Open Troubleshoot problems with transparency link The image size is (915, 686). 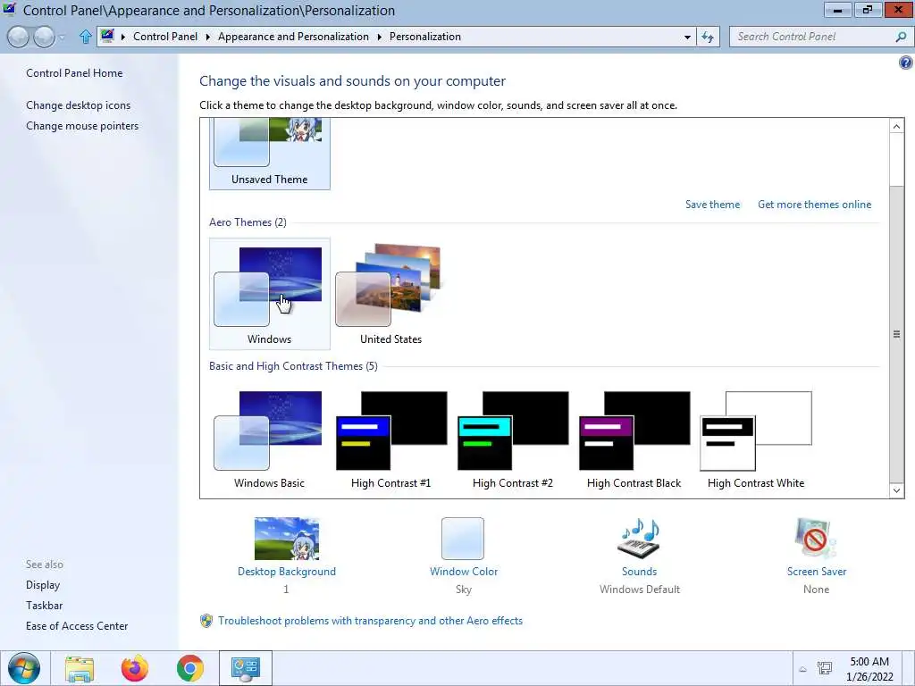pyautogui.click(x=370, y=621)
